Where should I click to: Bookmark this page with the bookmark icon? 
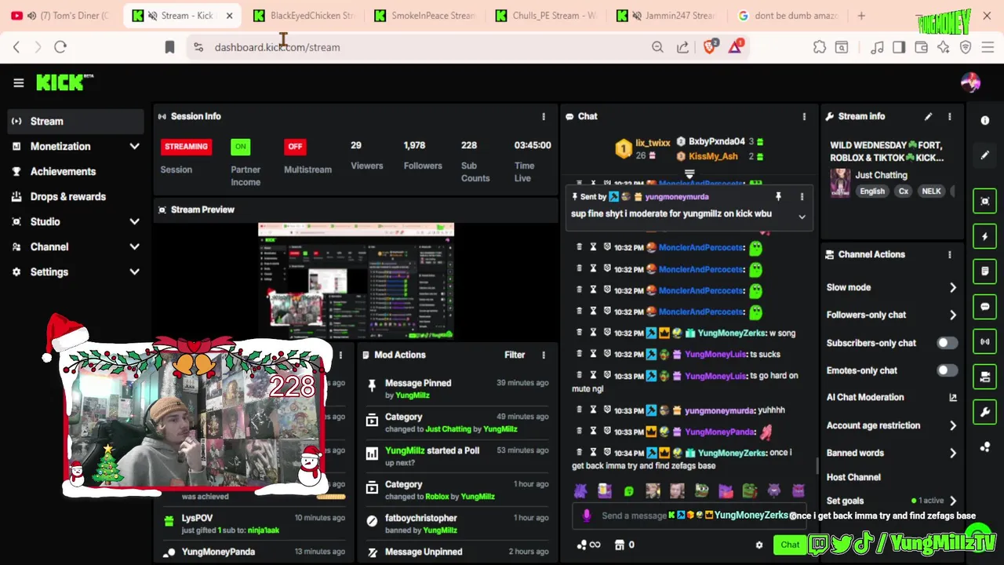click(x=169, y=47)
